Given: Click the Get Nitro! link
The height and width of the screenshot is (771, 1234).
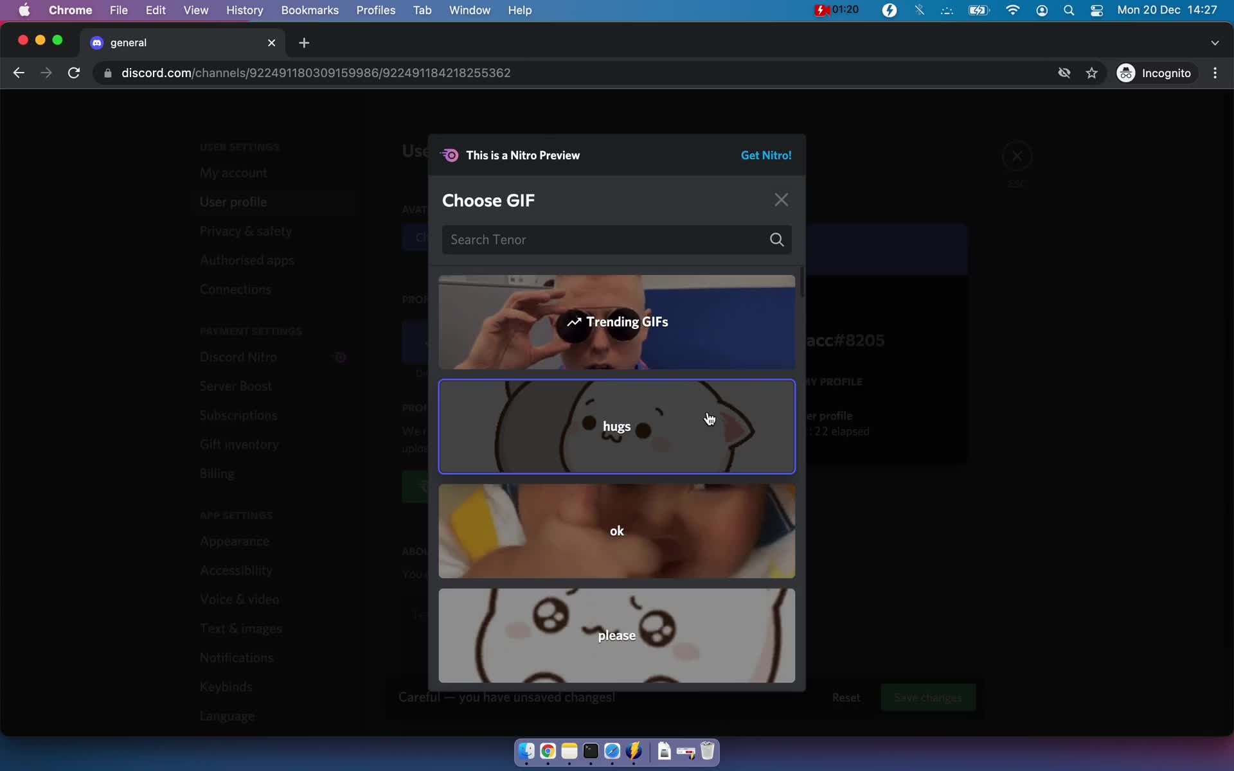Looking at the screenshot, I should point(765,155).
